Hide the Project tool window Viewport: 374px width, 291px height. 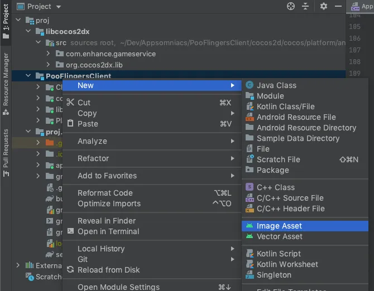[337, 6]
